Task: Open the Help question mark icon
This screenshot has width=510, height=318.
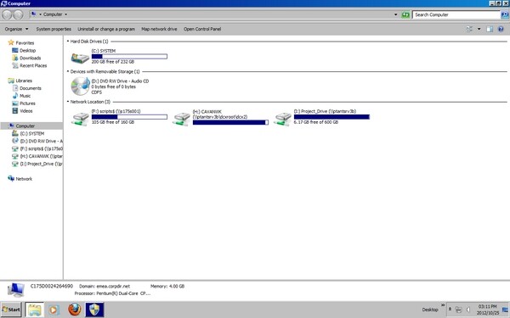Action: coord(501,29)
